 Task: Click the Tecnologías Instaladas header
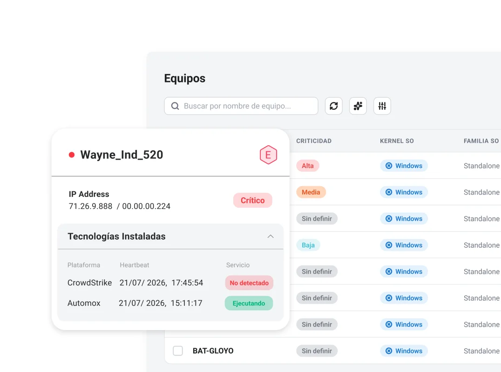116,237
